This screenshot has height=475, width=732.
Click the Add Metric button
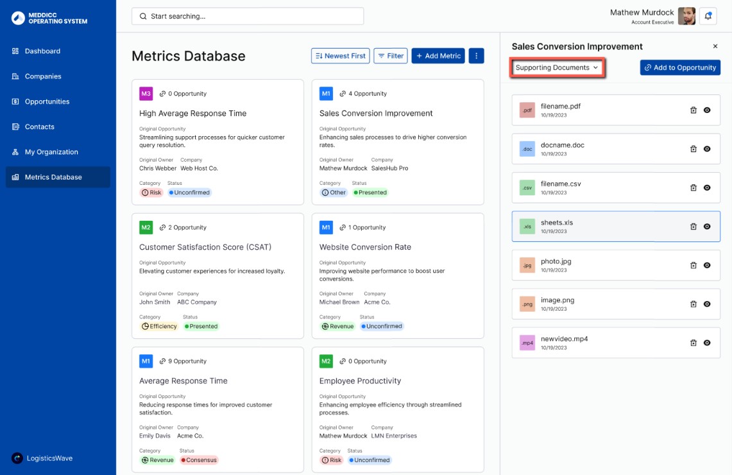coord(438,56)
